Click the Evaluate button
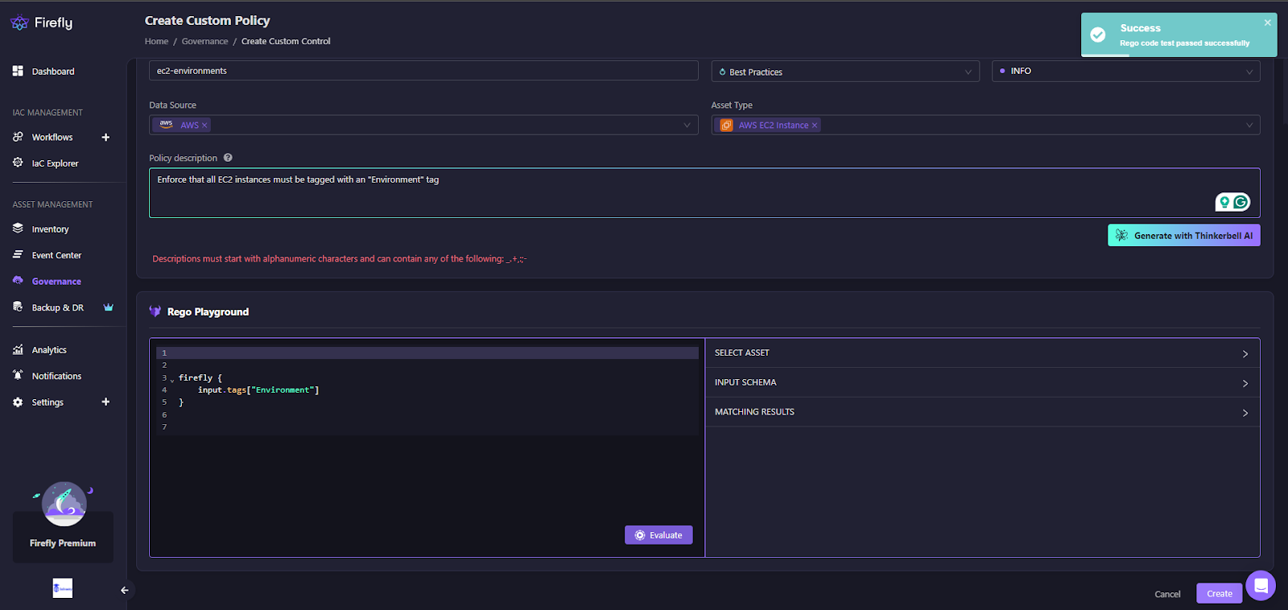Viewport: 1288px width, 610px height. (x=658, y=535)
